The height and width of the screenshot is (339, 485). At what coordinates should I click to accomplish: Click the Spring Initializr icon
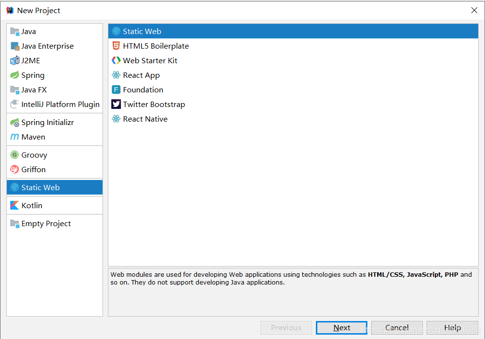click(x=15, y=123)
